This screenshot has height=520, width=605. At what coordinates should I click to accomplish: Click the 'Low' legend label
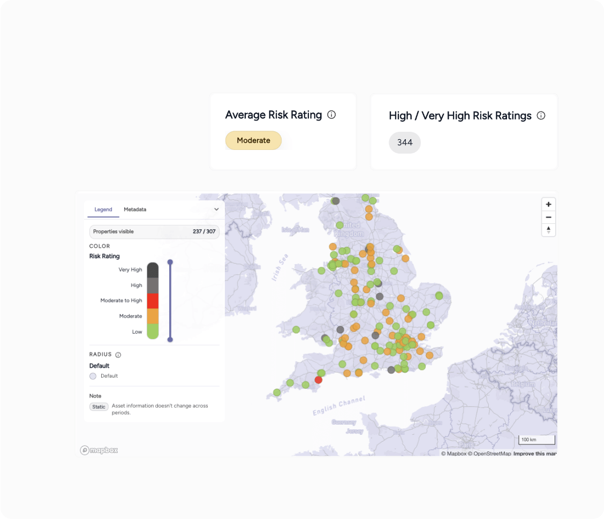click(x=137, y=331)
